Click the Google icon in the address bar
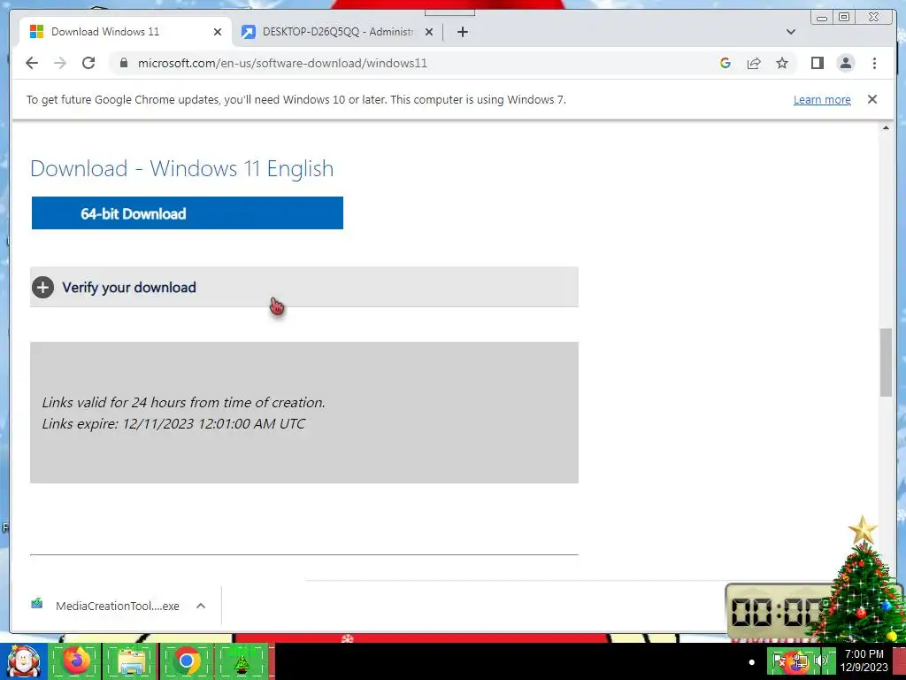Viewport: 906px width, 680px height. pyautogui.click(x=726, y=63)
